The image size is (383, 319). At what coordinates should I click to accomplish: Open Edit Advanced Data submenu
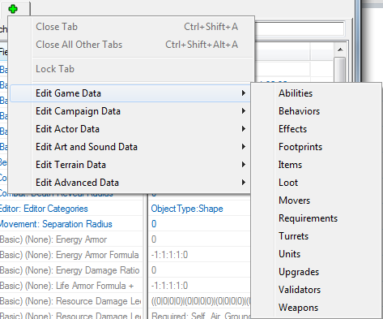(130, 183)
